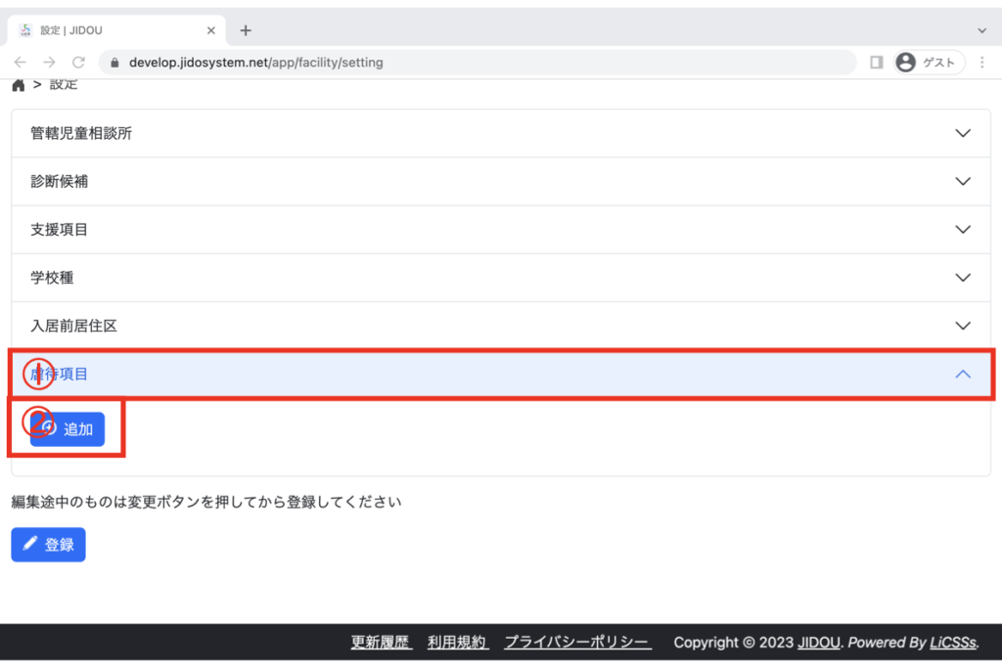Expand the 入居前居住区 section
The image size is (1002, 668).
[x=500, y=326]
